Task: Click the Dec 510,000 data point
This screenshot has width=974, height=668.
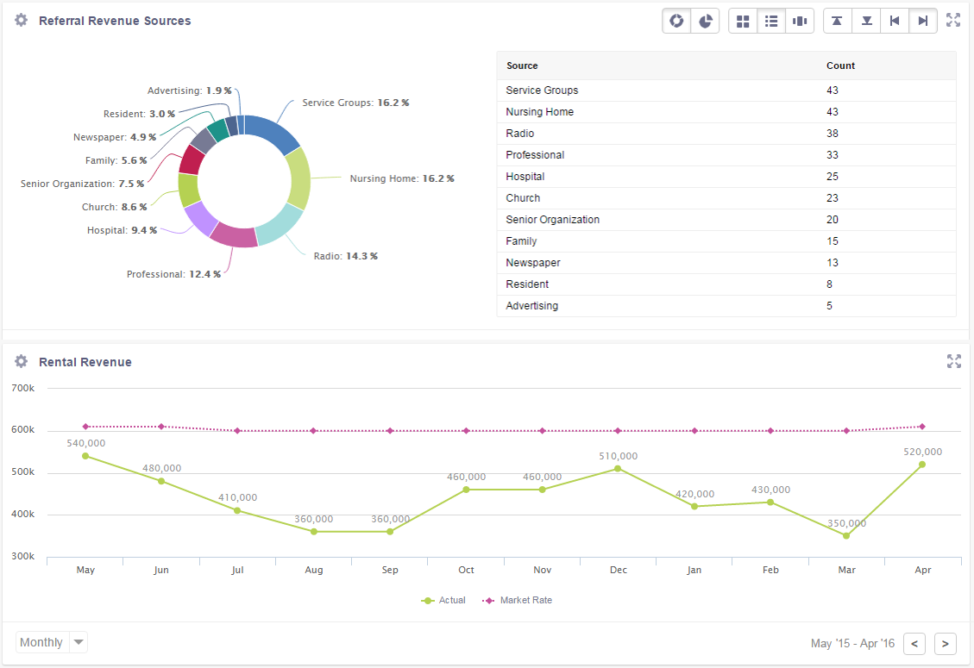Action: (618, 470)
